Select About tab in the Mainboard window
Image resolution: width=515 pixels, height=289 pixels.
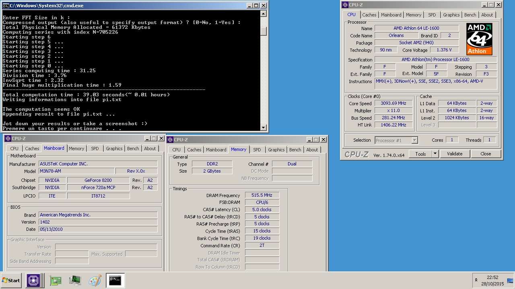[150, 149]
